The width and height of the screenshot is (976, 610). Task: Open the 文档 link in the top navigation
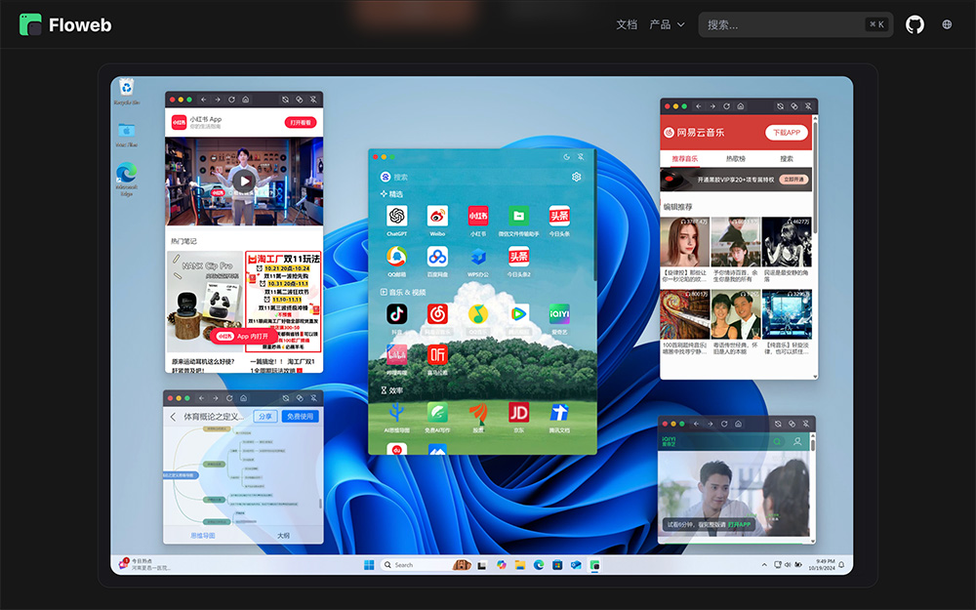627,25
